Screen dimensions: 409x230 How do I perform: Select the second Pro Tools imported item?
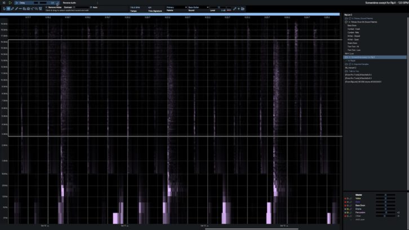click(x=358, y=78)
